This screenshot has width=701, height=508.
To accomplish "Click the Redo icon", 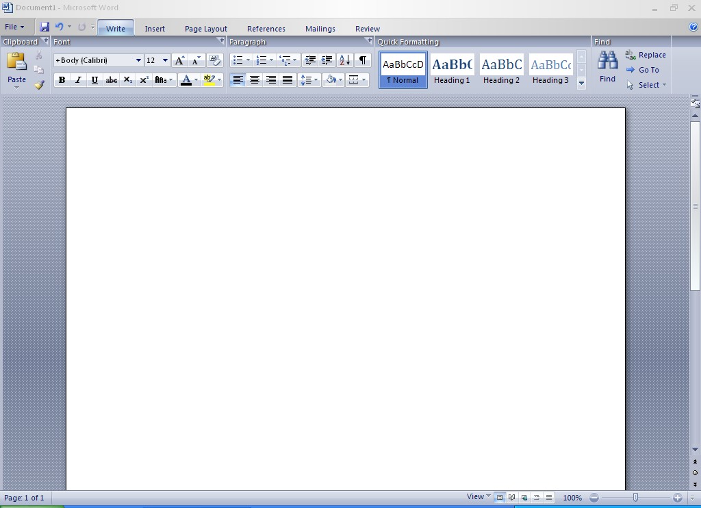I will click(82, 27).
